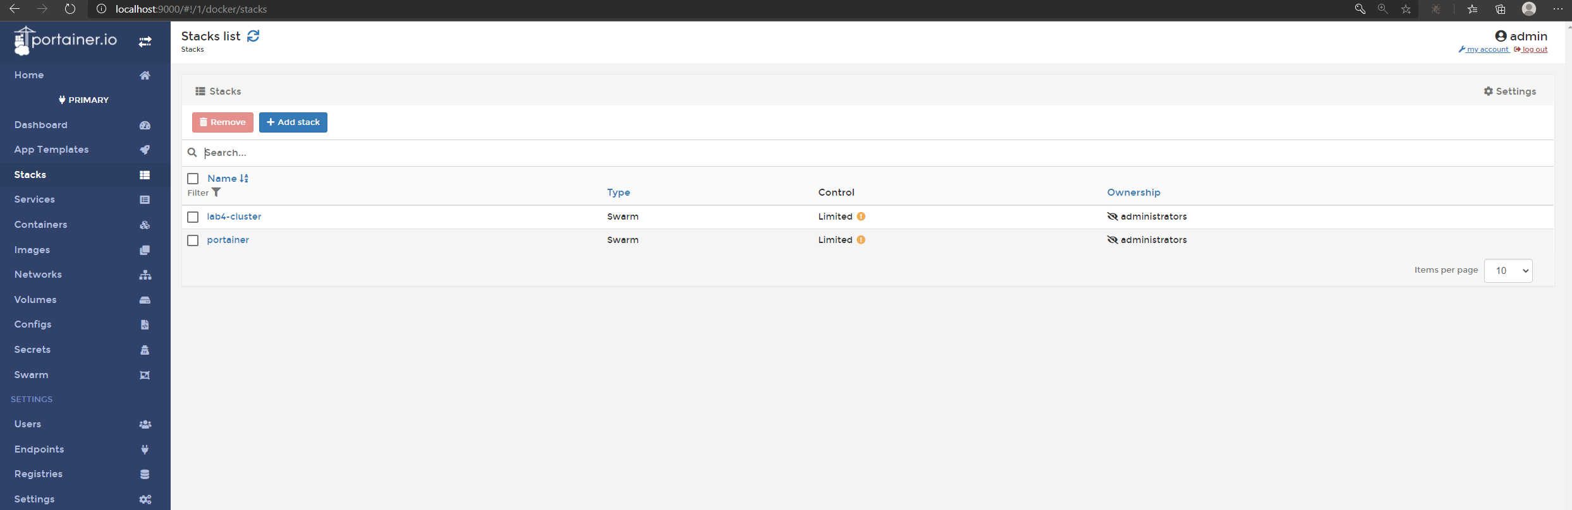Click the Volumes drive icon
1572x510 pixels.
pos(145,300)
